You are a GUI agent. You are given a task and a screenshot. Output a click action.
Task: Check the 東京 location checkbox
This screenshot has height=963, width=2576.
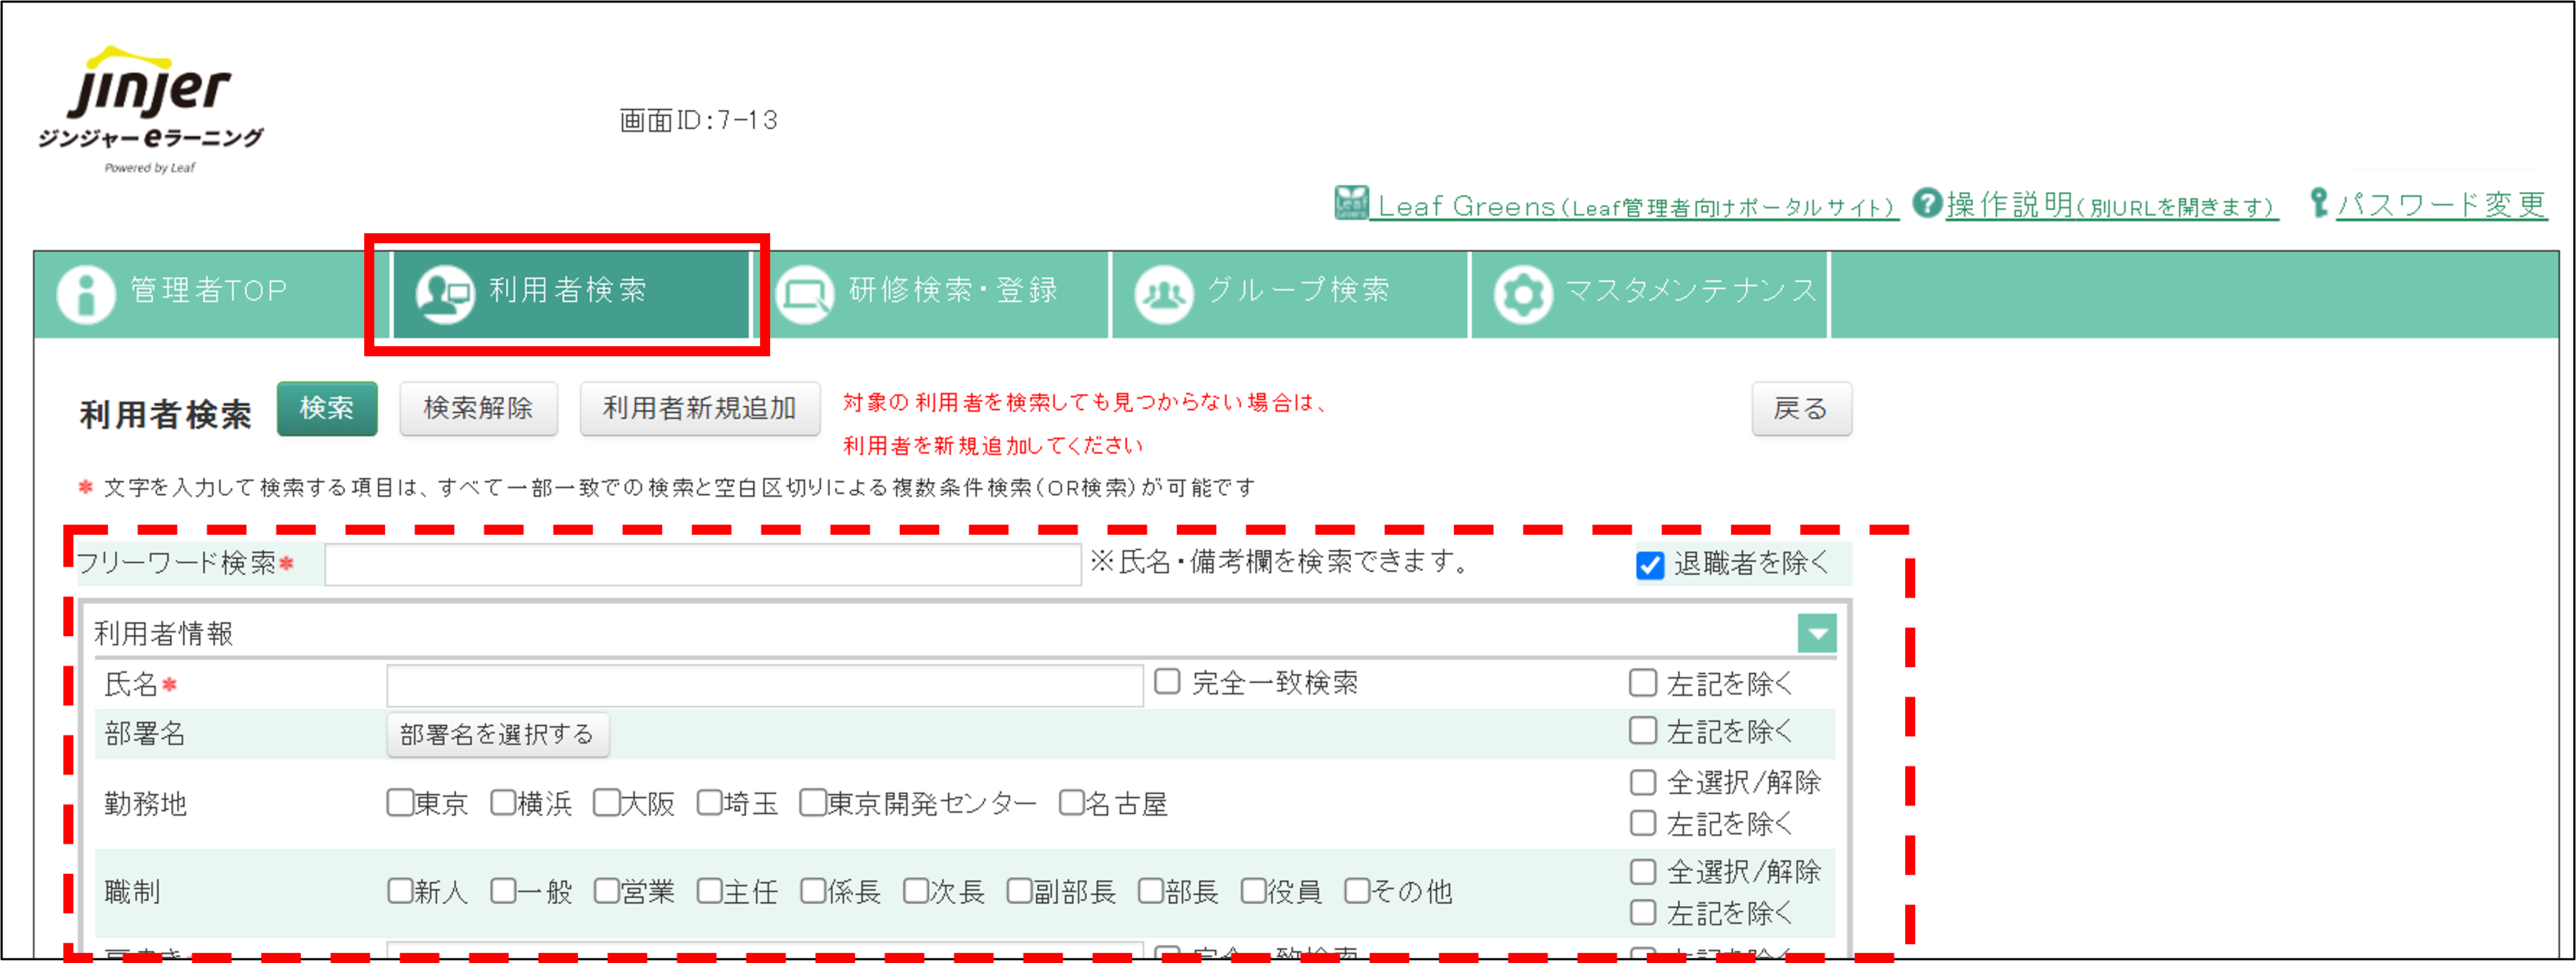tap(400, 802)
